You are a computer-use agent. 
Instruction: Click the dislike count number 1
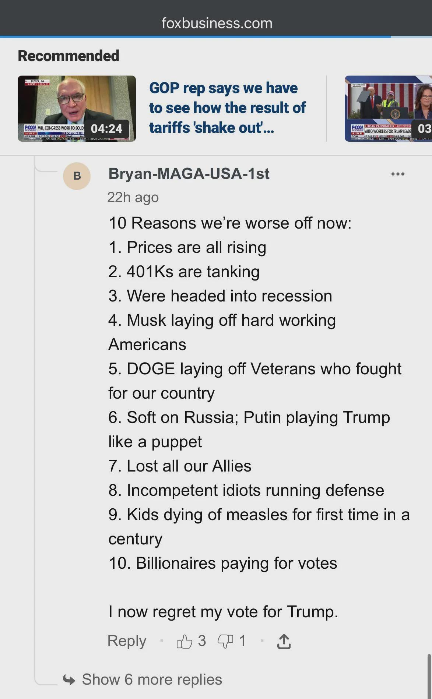coord(242,641)
